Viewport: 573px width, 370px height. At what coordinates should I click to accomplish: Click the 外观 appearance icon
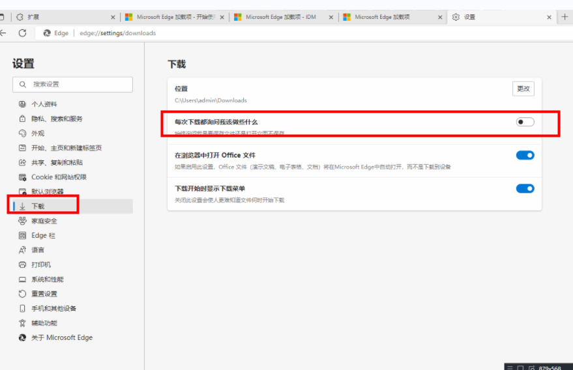[23, 134]
